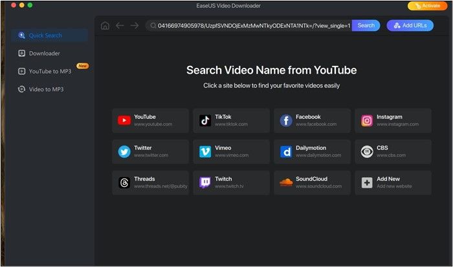Open the Instagram site tile

(393, 120)
